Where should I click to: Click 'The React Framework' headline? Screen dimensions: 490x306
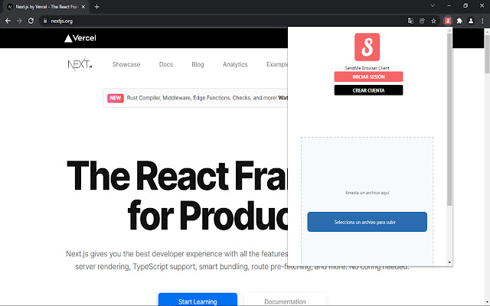pos(177,195)
